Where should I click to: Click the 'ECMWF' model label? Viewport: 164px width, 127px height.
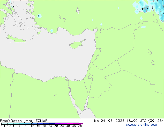click(42, 121)
